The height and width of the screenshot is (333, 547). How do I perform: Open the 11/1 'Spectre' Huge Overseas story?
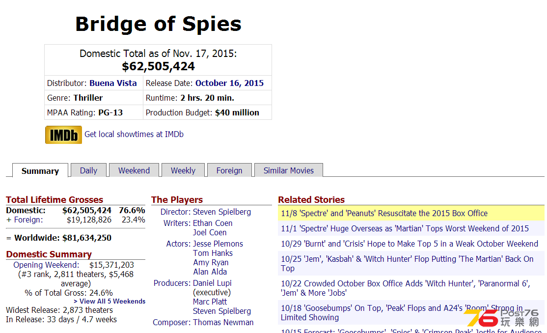click(405, 229)
